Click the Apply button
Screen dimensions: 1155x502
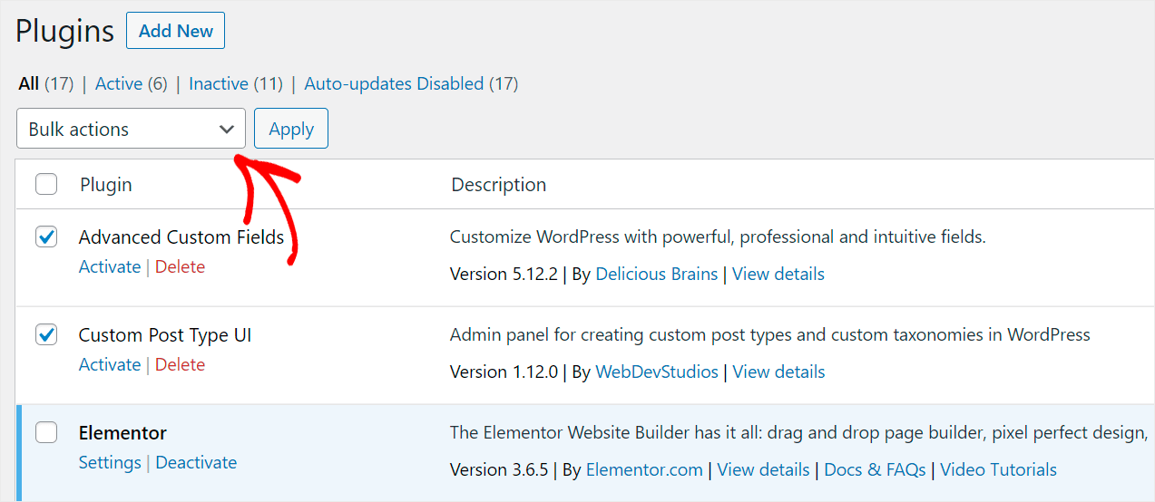click(291, 129)
